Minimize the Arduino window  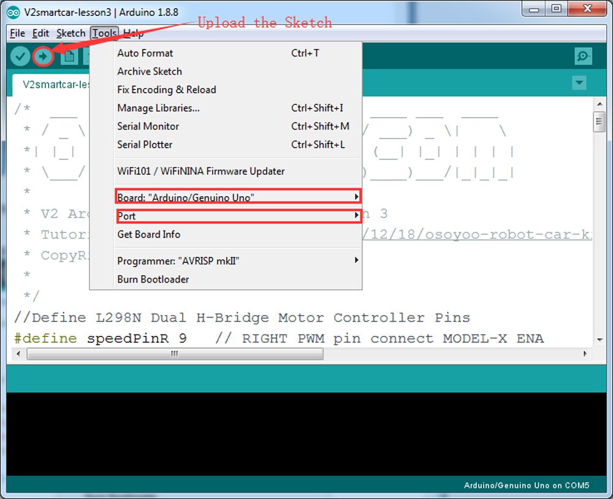pos(534,9)
